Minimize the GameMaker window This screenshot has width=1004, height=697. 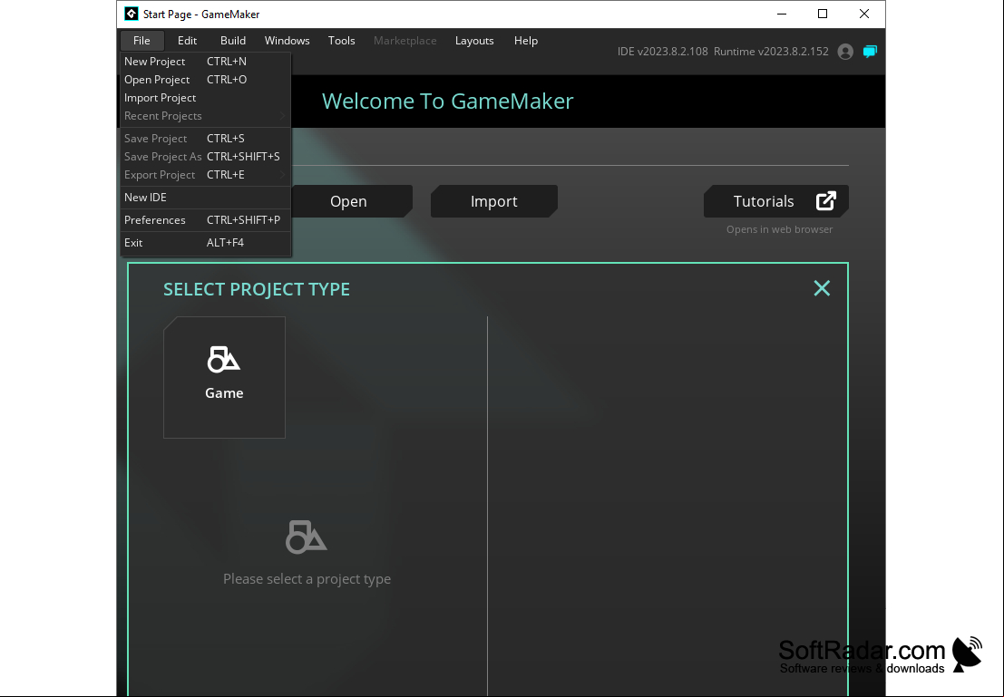point(781,15)
